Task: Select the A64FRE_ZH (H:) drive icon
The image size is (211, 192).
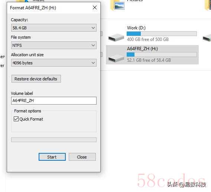Action: (116, 58)
